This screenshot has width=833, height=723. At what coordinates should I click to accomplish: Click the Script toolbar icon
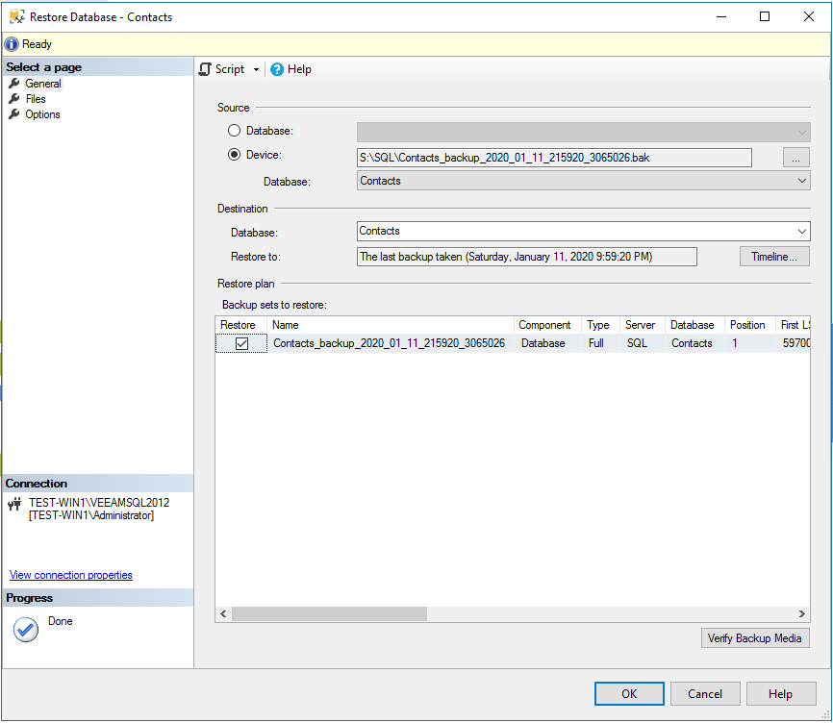tap(205, 69)
